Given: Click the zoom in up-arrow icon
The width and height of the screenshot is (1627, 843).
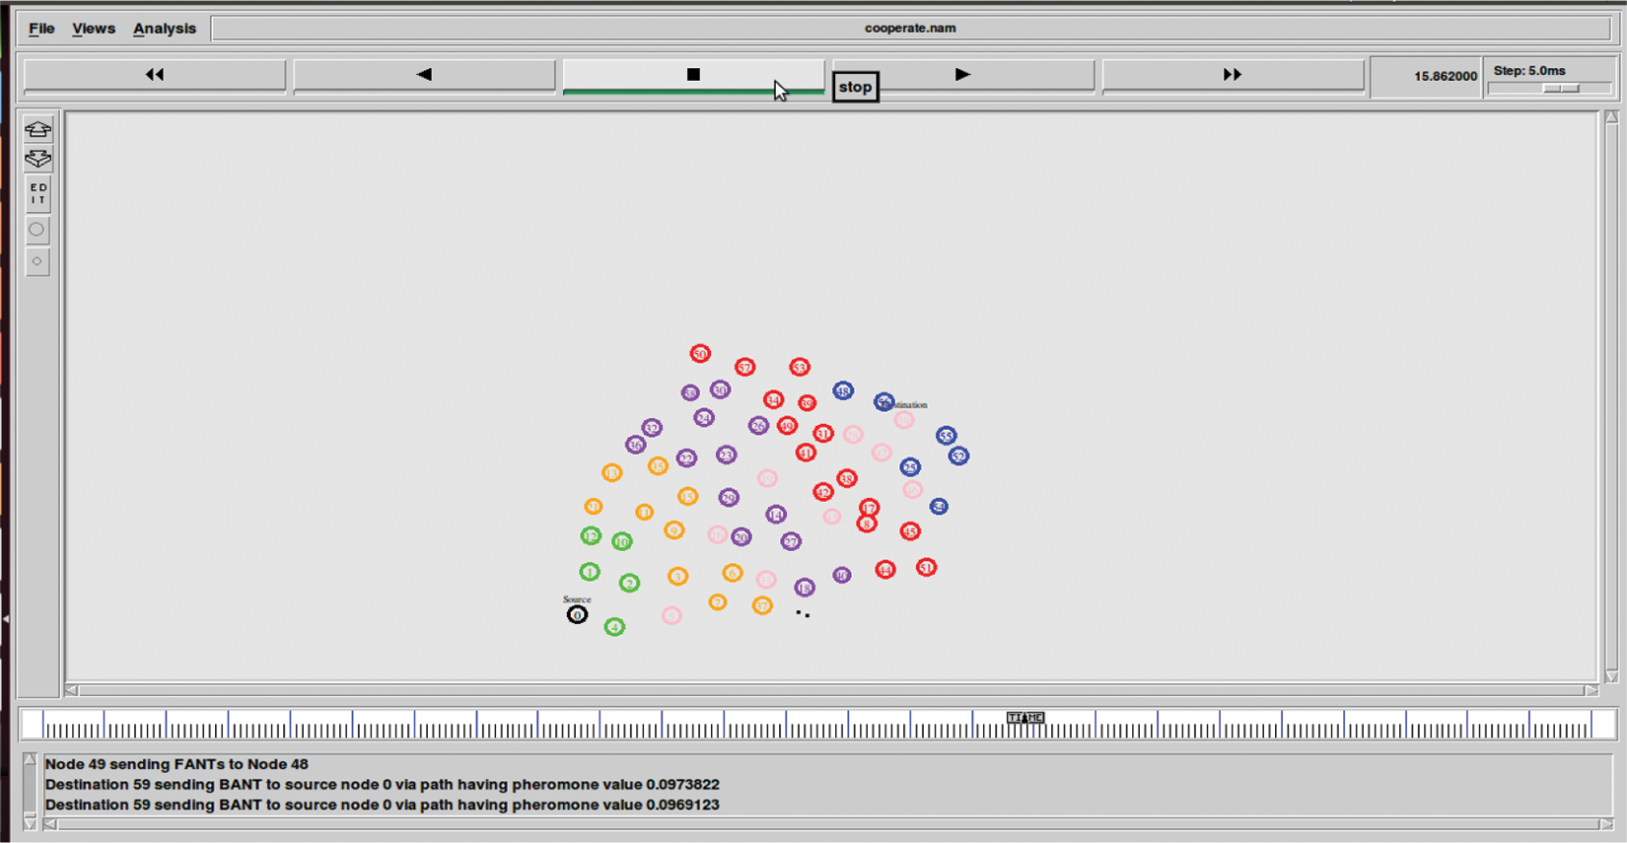Looking at the screenshot, I should pyautogui.click(x=37, y=129).
